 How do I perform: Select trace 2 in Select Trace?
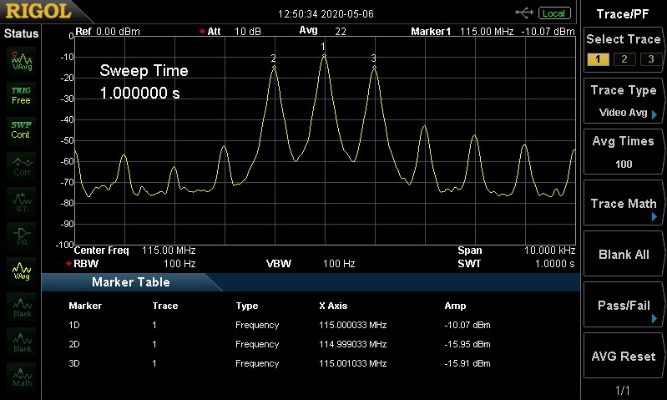[624, 59]
